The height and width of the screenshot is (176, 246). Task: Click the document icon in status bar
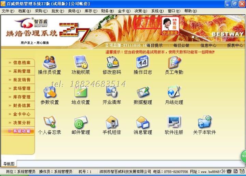click(x=235, y=171)
